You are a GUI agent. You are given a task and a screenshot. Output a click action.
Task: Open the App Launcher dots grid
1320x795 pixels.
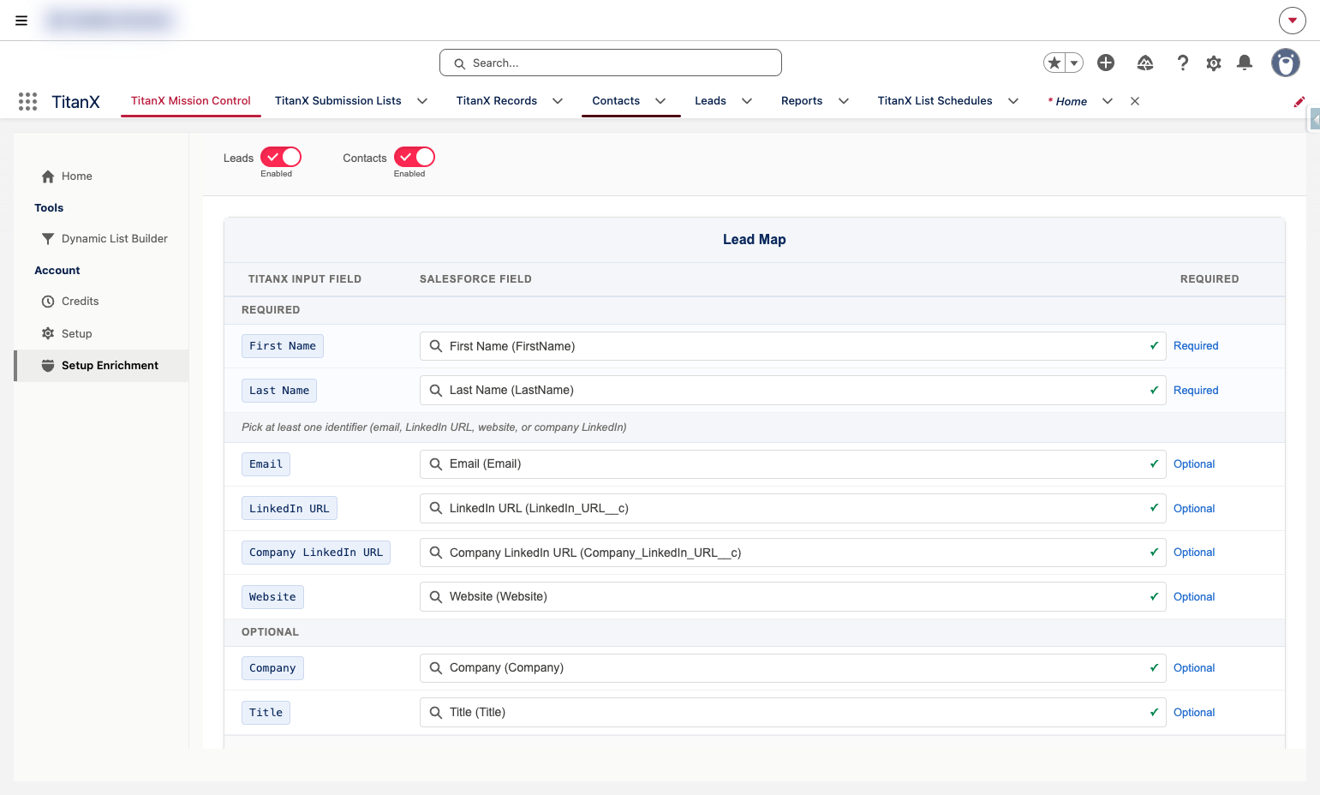(27, 101)
